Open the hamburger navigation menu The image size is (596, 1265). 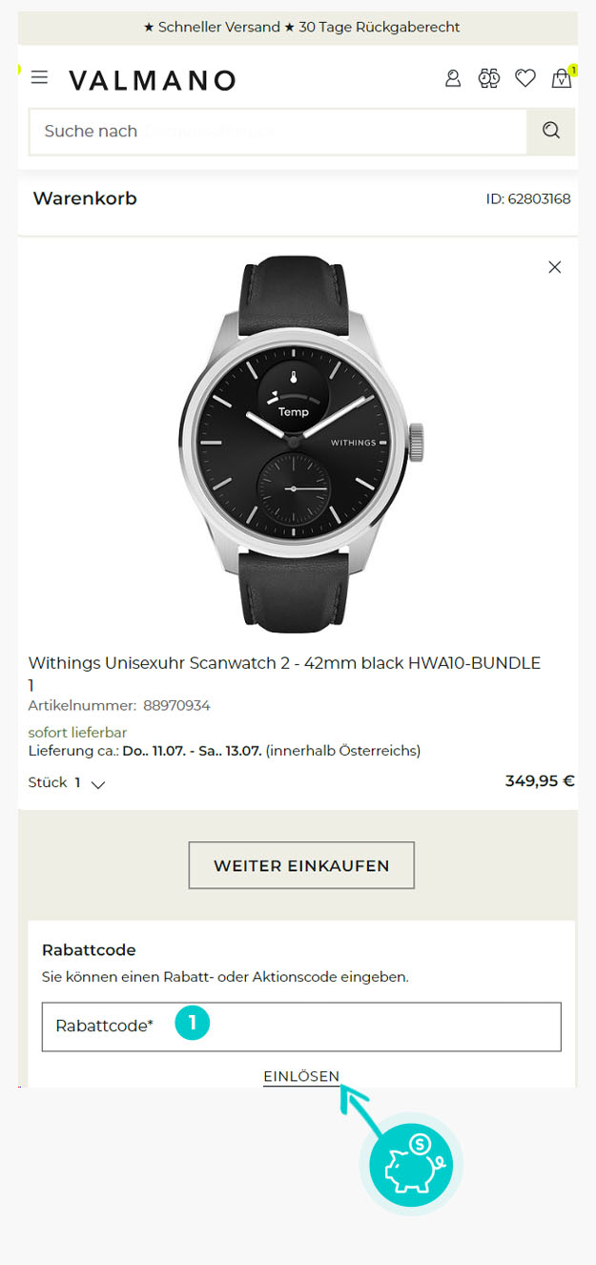39,77
